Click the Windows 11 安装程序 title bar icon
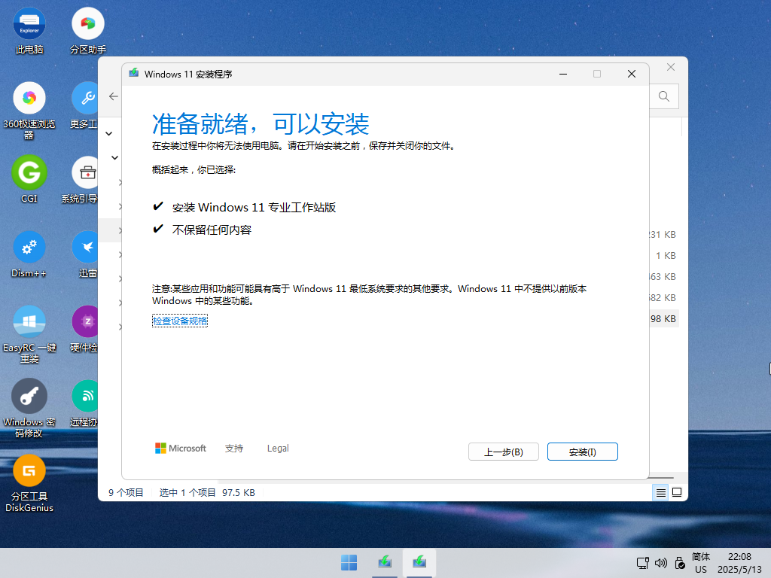This screenshot has height=578, width=771. pos(134,74)
